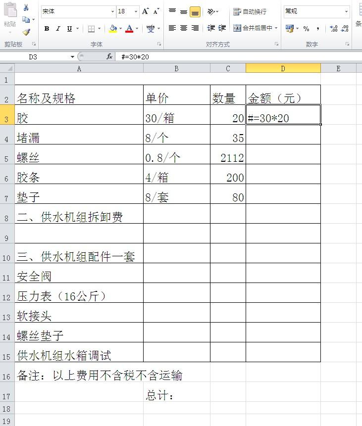Increase decimal places
362x426 pixels.
pyautogui.click(x=333, y=29)
